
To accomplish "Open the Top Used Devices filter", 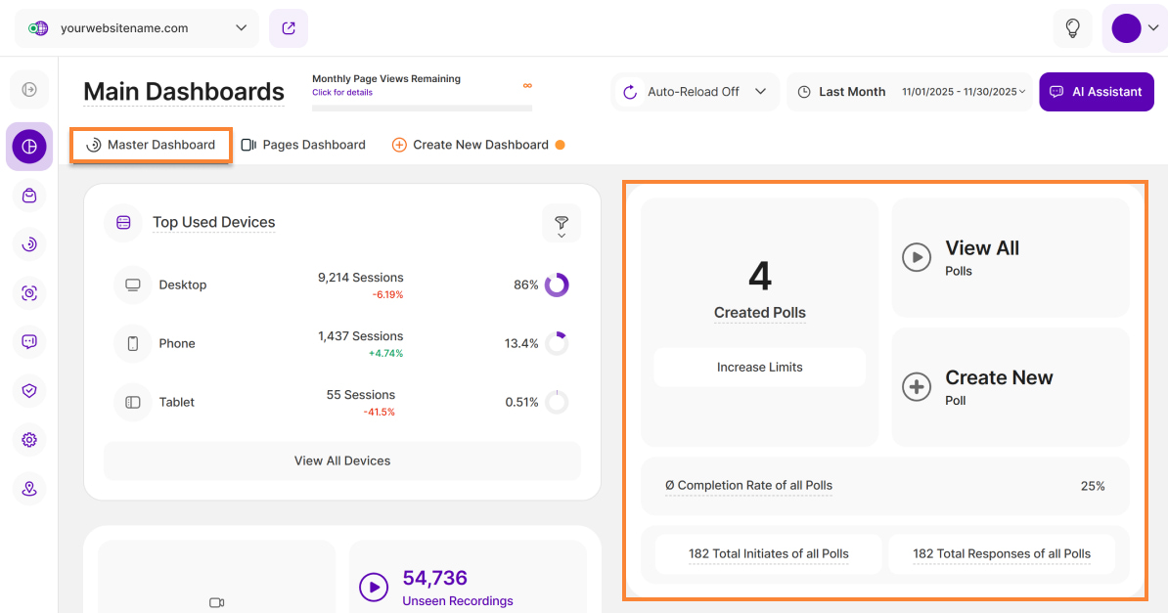I will pyautogui.click(x=562, y=224).
